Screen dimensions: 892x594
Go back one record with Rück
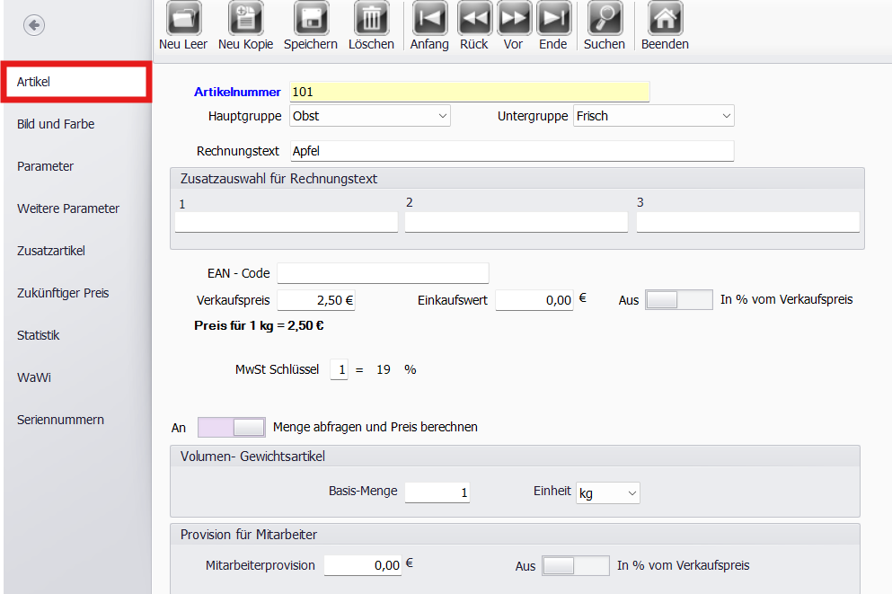474,19
